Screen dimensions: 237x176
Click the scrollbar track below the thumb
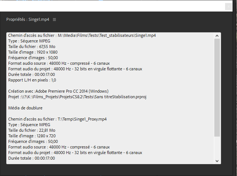[217, 147]
